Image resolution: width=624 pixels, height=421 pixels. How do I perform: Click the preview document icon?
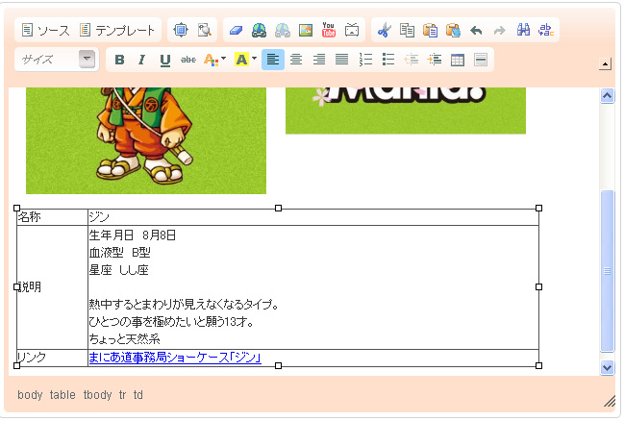pyautogui.click(x=204, y=31)
